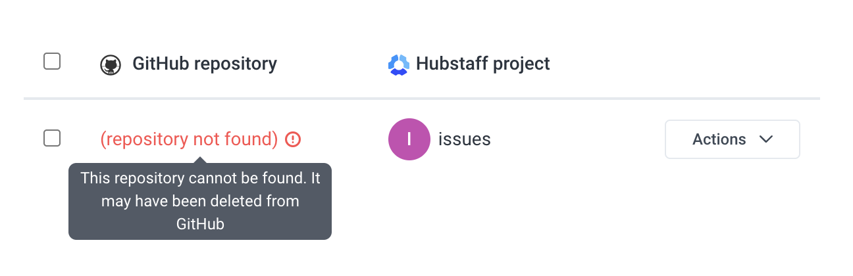Click the red exclamation warning icon
The width and height of the screenshot is (853, 276).
[293, 139]
